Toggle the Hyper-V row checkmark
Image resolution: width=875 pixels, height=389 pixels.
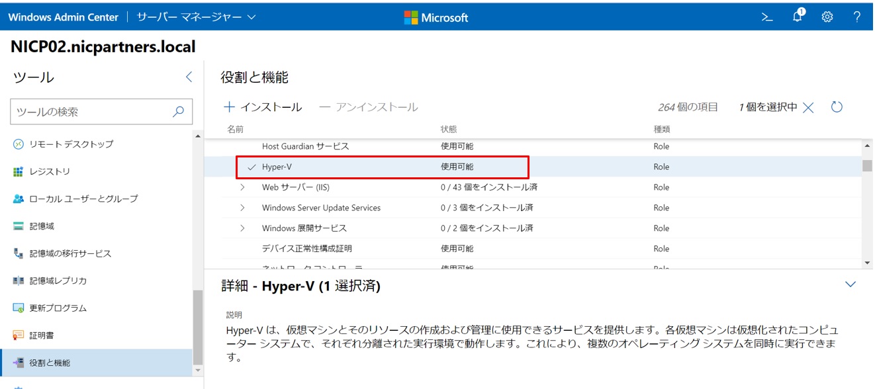coord(252,167)
